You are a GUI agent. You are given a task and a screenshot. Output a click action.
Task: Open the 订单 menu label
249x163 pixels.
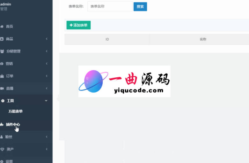tap(10, 76)
